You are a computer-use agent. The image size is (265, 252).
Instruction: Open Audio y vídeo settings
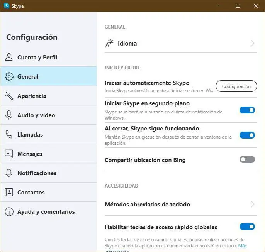(x=49, y=115)
